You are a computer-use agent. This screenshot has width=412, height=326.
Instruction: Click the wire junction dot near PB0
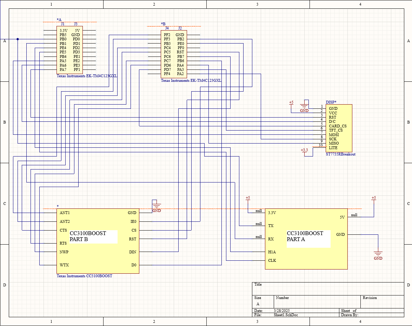tap(18, 39)
